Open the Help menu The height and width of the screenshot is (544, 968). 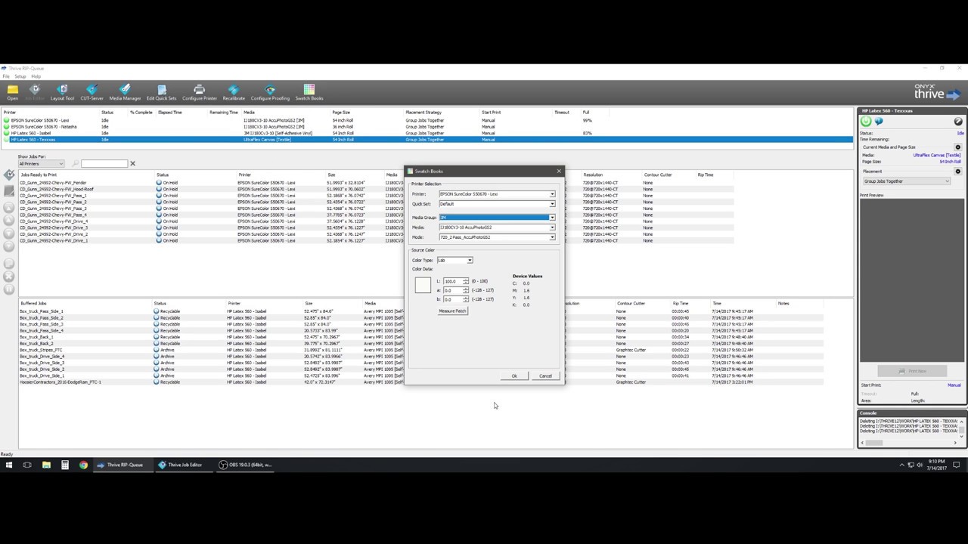coord(36,76)
